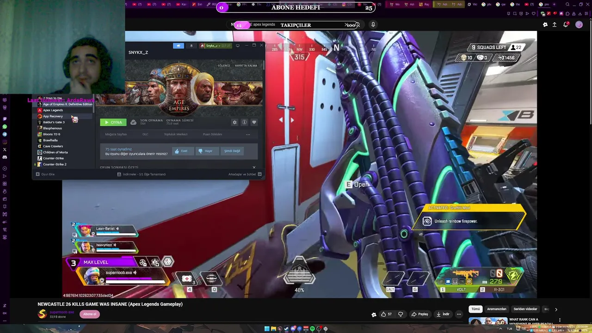Open YouTube create video button

click(554, 25)
